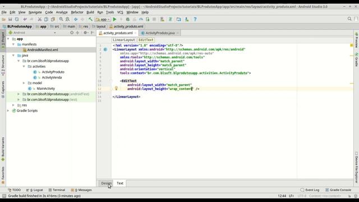Viewport: 359px width, 202px height.
Task: Click the Paste toolbar icon
Action: 53,20
